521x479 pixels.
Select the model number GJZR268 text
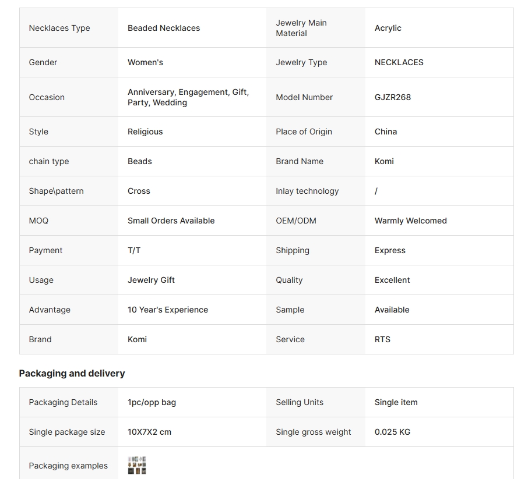click(392, 97)
